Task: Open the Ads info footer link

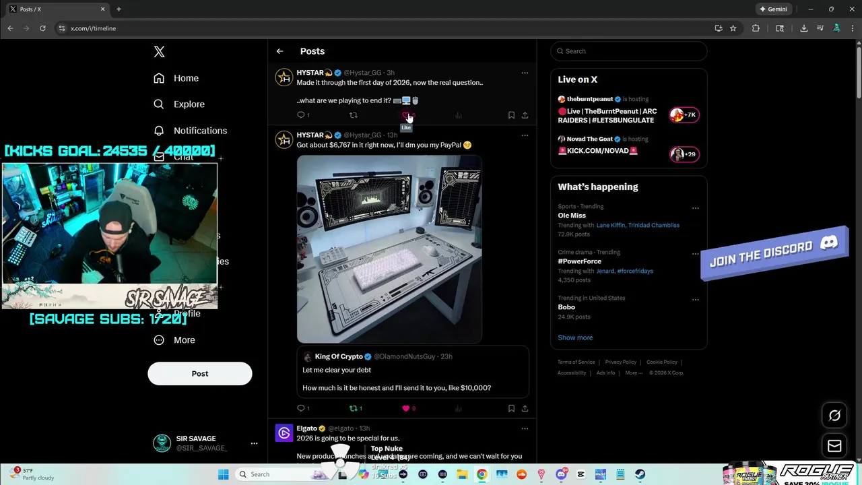Action: [x=605, y=373]
